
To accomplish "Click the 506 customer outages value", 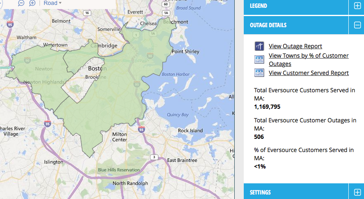I will click(x=259, y=137).
